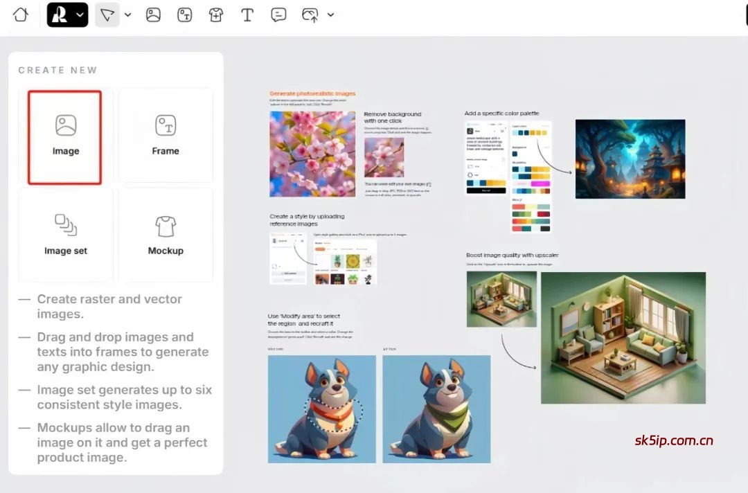Choose the frame tool in top toolbar
748x493 pixels.
tap(184, 15)
